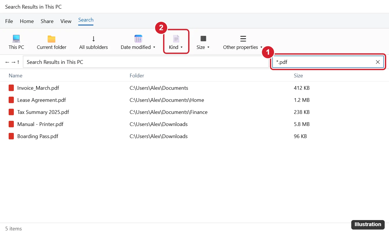Click the 96 KB size value
This screenshot has width=389, height=233.
coord(300,136)
